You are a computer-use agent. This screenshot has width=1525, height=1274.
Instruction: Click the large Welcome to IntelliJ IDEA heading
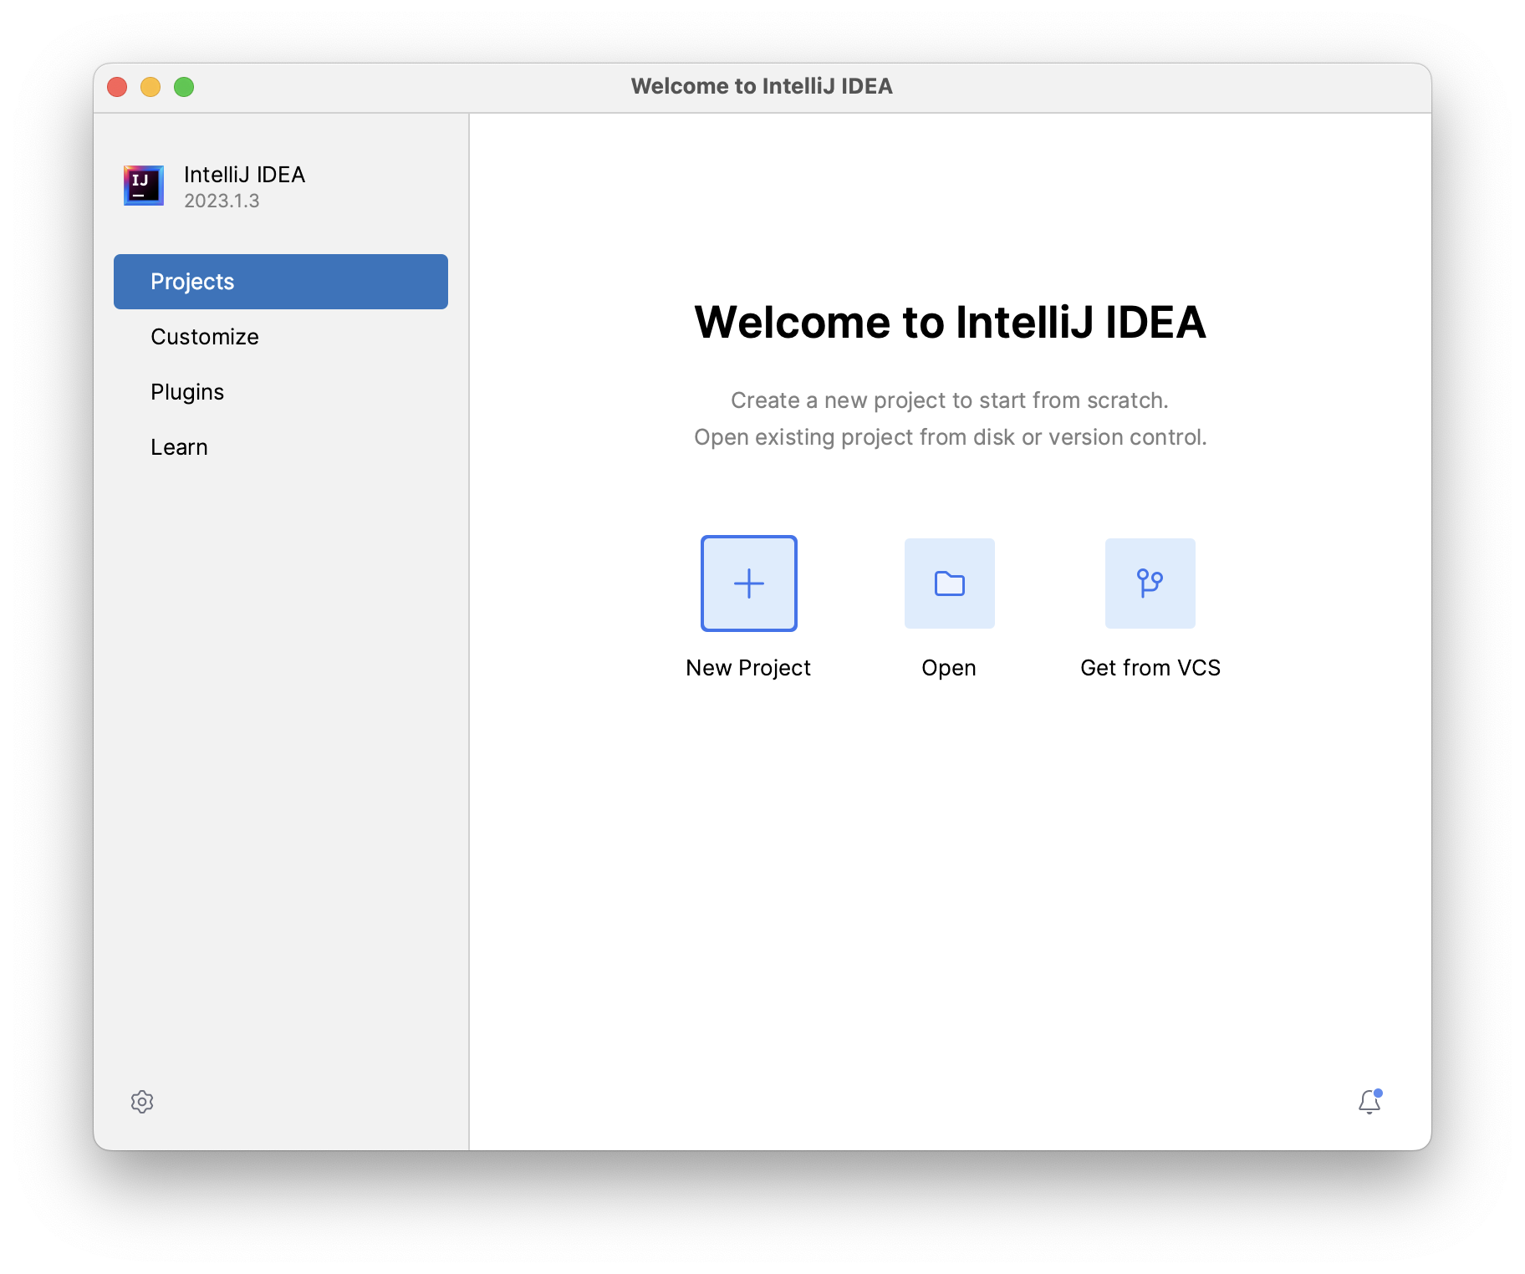click(950, 323)
